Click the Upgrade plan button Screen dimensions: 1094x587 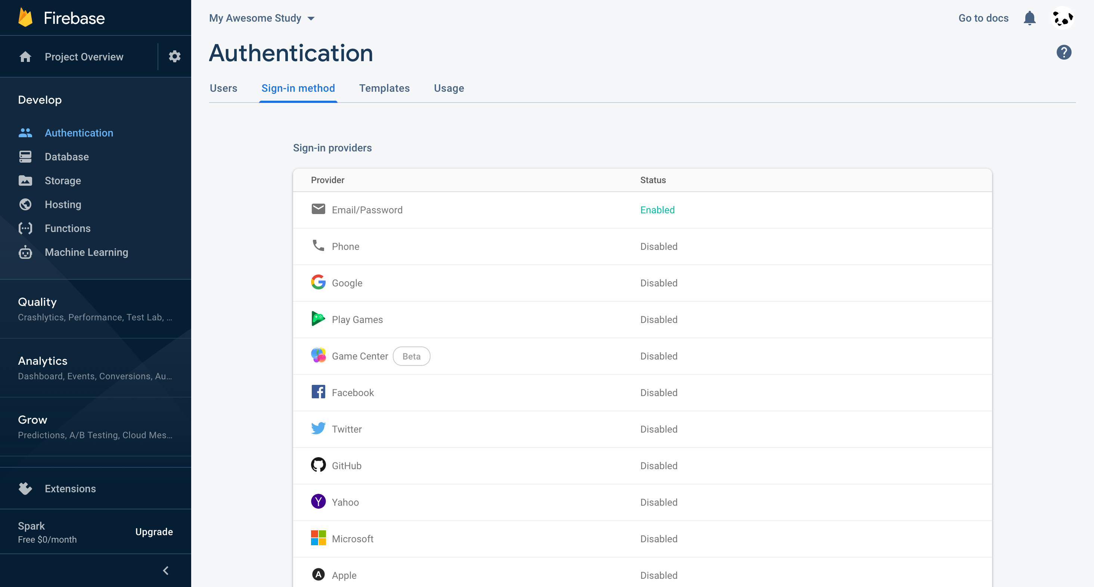pyautogui.click(x=154, y=532)
